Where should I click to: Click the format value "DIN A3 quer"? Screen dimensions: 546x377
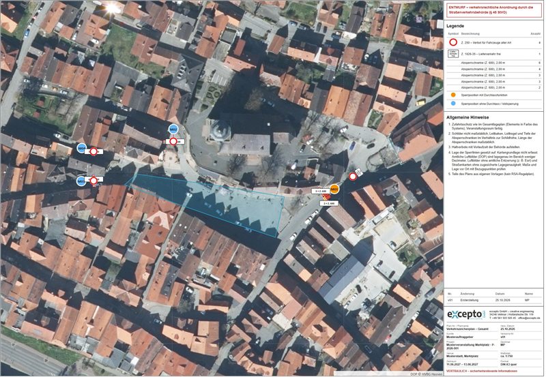pos(508,365)
